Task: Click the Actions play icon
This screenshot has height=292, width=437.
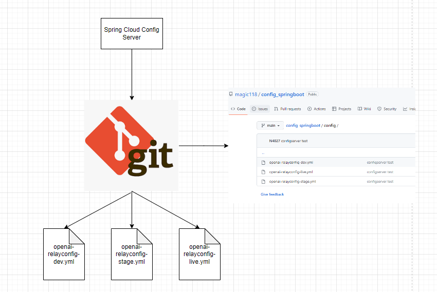Action: (x=309, y=109)
